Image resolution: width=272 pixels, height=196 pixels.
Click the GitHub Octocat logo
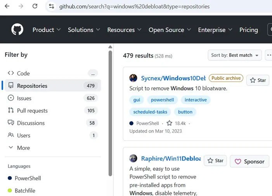click(x=17, y=29)
